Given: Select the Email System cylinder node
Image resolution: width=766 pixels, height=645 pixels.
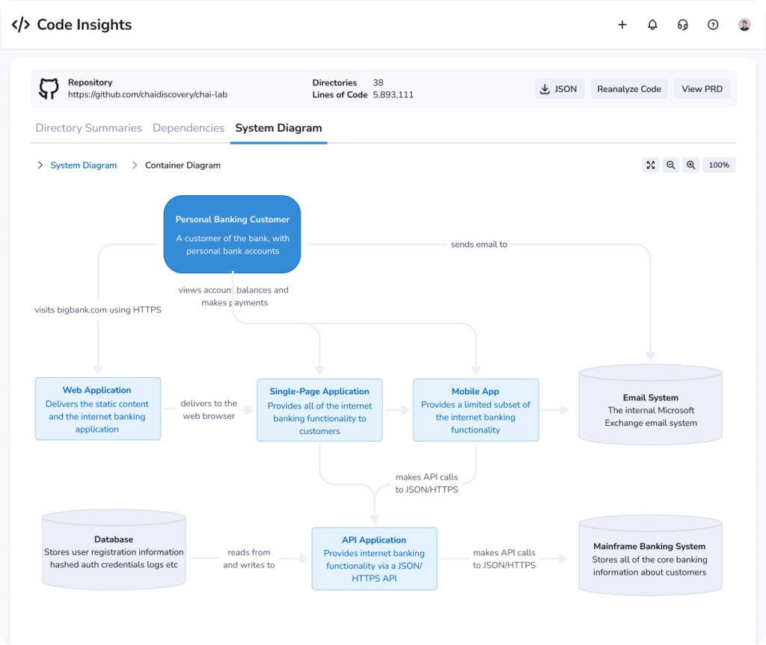Looking at the screenshot, I should point(650,405).
